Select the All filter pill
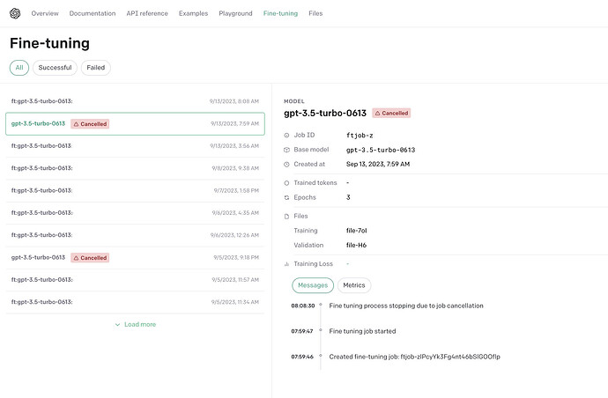608x398 pixels. click(x=19, y=68)
